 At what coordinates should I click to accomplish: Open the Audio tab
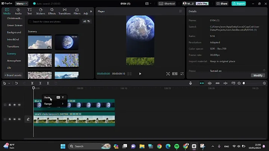[x=18, y=11]
